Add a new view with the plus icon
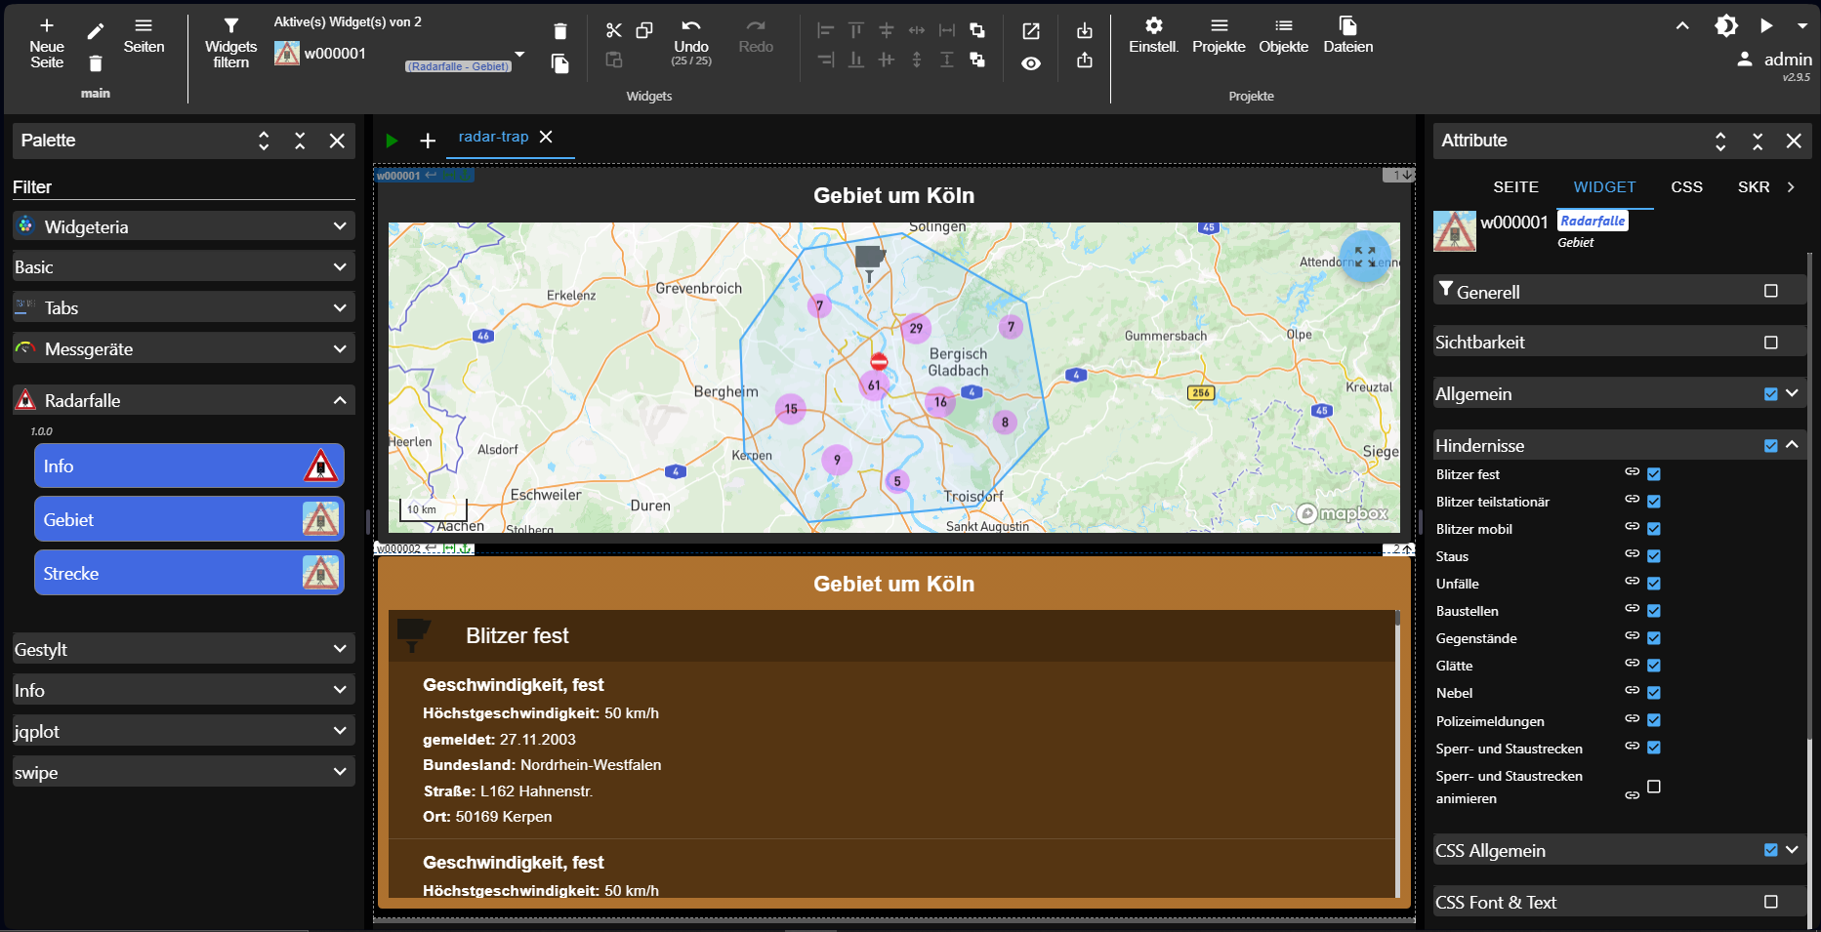 click(428, 141)
